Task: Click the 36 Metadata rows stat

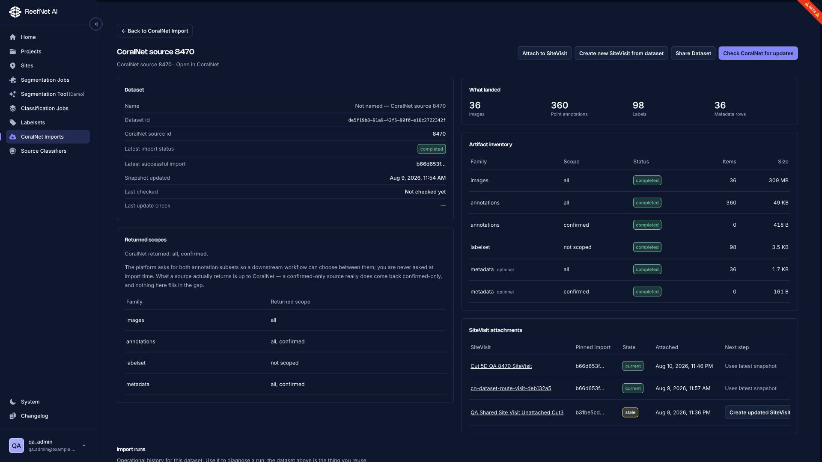Action: tap(730, 108)
